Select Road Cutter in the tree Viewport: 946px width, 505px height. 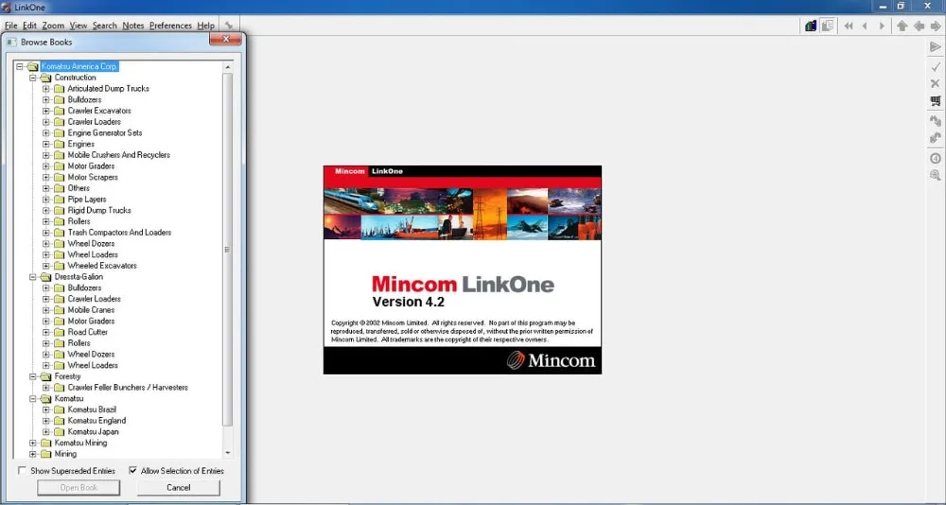click(88, 333)
